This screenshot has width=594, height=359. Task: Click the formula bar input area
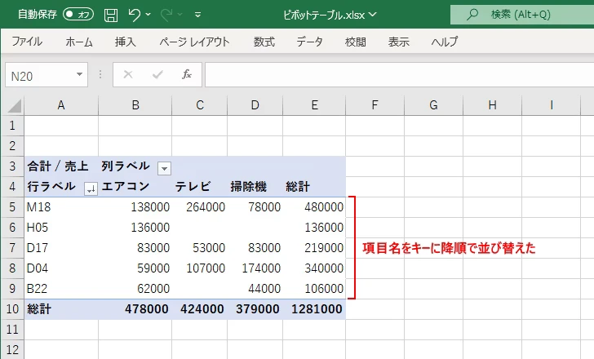(x=399, y=74)
